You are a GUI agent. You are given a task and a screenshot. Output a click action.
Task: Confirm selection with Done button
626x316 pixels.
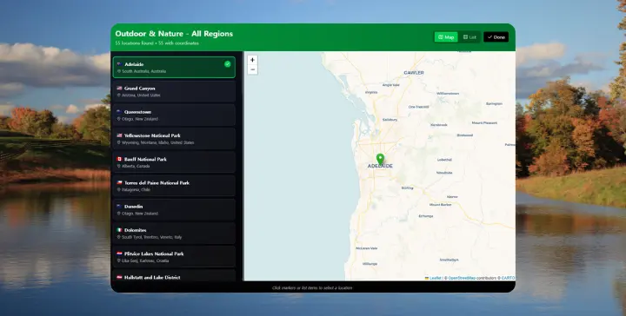tap(496, 37)
